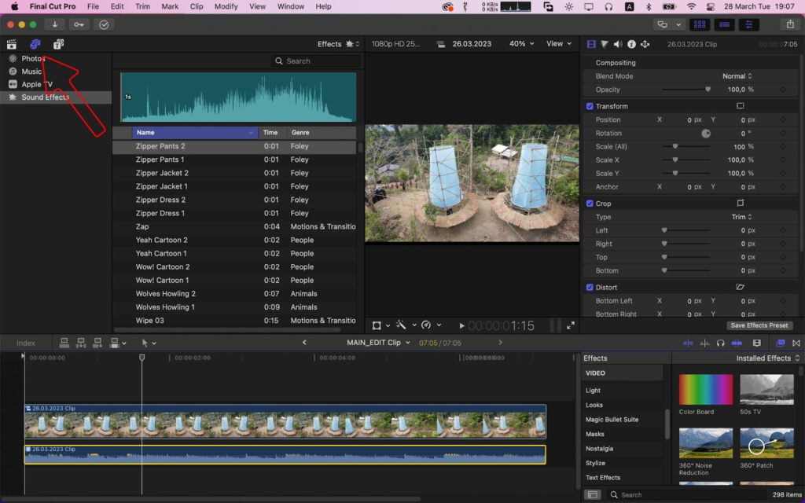Show the Titles and Generators sidebar icon
This screenshot has height=503, width=805.
[x=58, y=44]
